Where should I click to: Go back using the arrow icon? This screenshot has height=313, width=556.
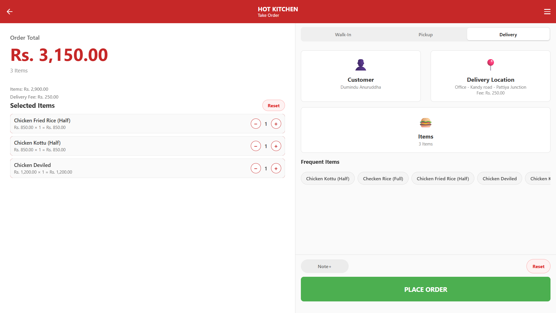[x=10, y=12]
